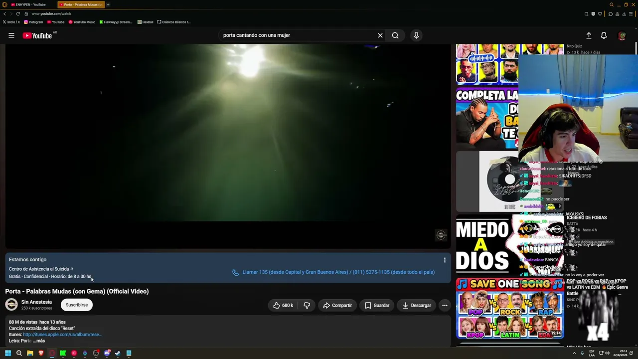Open the Estamos contigo panel options

pyautogui.click(x=445, y=260)
